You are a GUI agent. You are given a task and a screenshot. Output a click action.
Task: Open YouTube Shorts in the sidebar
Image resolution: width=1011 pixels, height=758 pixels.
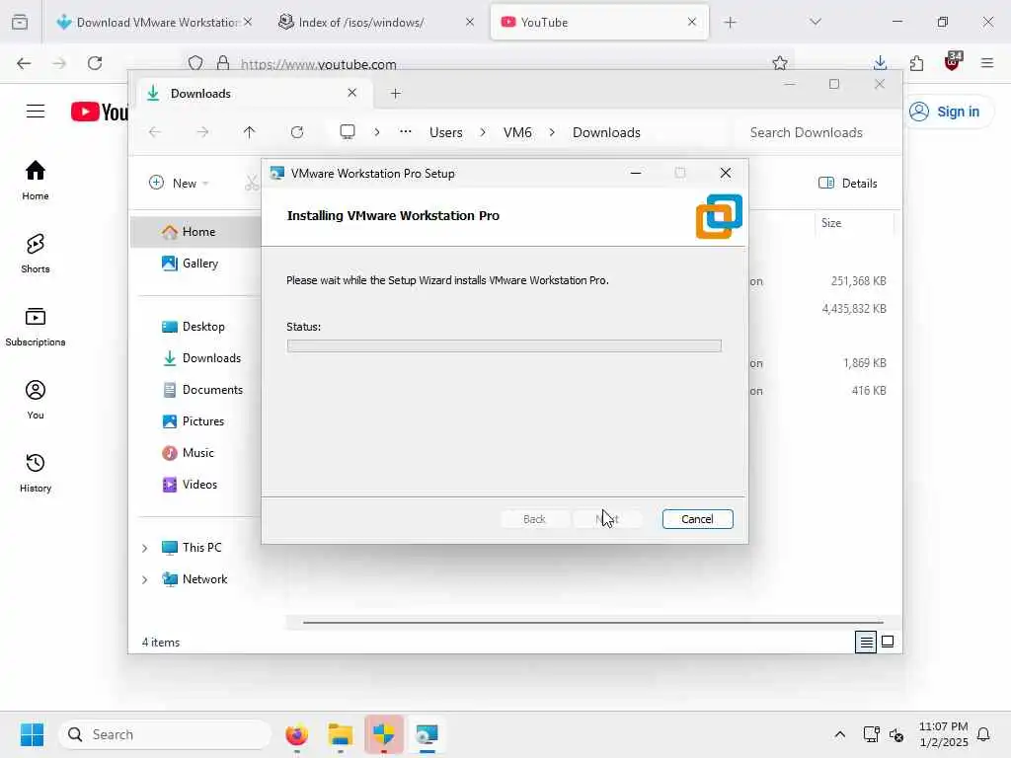coord(36,254)
